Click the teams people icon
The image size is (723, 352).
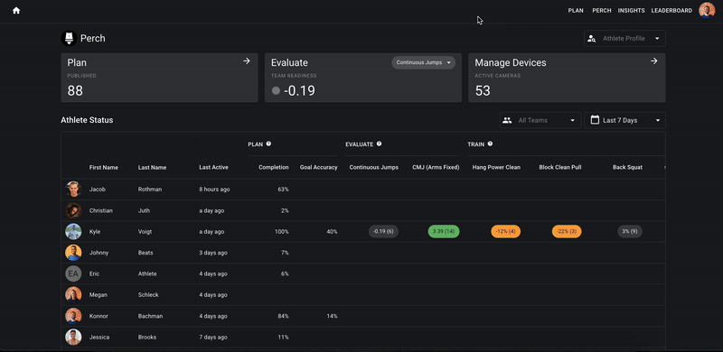click(507, 120)
